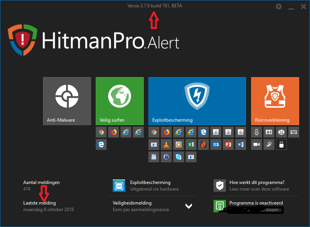The width and height of the screenshot is (310, 227).
Task: Click the open padlock risk icon
Action: click(x=257, y=132)
